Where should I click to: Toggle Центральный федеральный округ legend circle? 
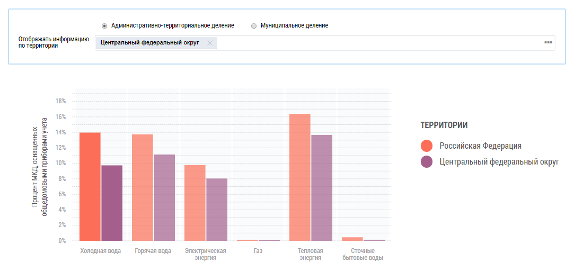[x=427, y=162]
